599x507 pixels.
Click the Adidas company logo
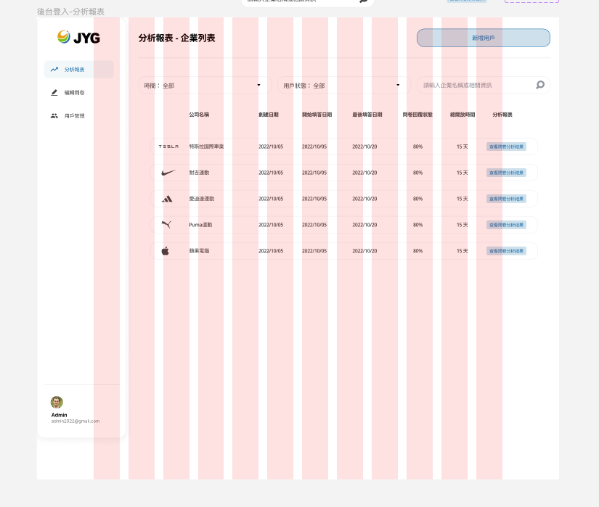(x=167, y=199)
